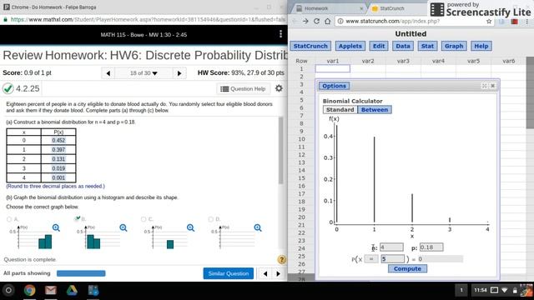Viewport: 534px width, 300px height.
Task: Open the system tray clock at 11:54
Action: (x=481, y=290)
